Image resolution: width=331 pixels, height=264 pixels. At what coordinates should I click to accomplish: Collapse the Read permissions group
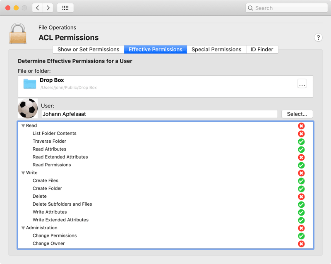coord(23,126)
